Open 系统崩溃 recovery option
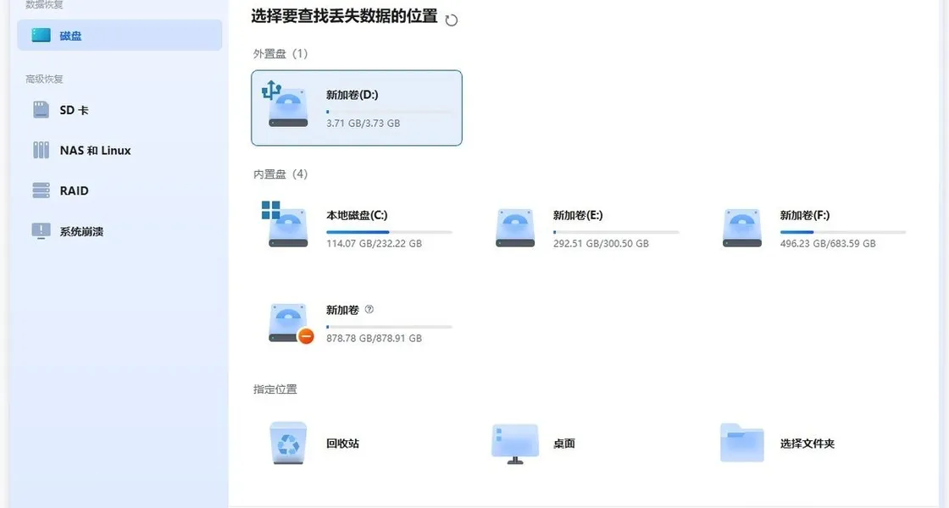Viewport: 949px width, 508px height. 81,231
